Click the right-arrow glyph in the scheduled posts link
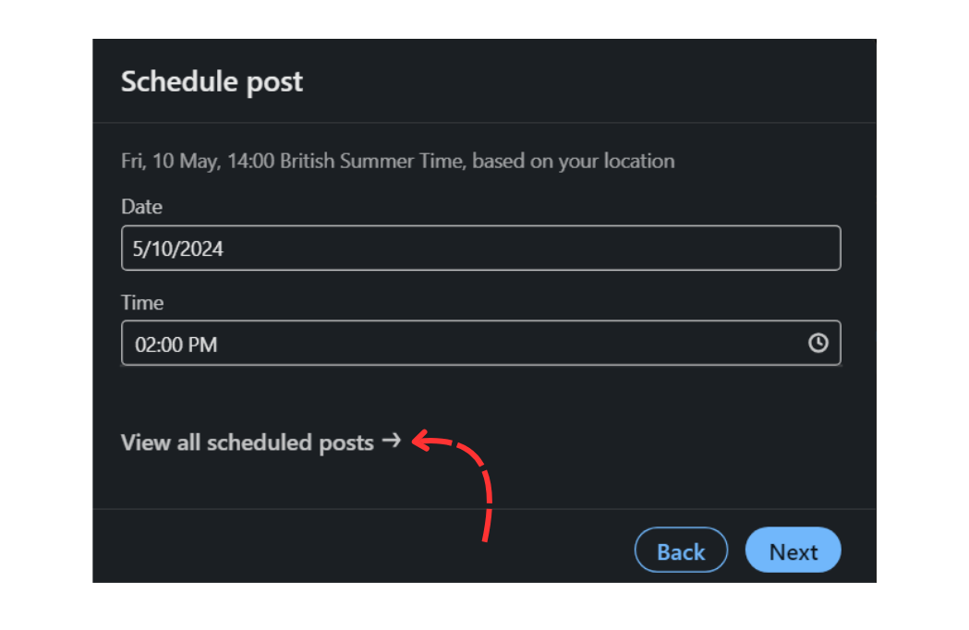 pyautogui.click(x=392, y=442)
